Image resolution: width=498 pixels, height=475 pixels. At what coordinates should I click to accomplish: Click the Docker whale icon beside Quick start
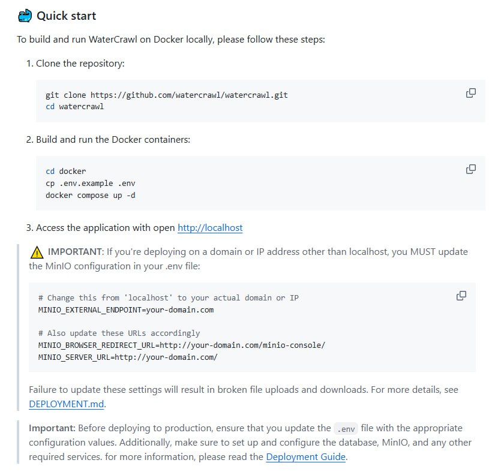25,16
